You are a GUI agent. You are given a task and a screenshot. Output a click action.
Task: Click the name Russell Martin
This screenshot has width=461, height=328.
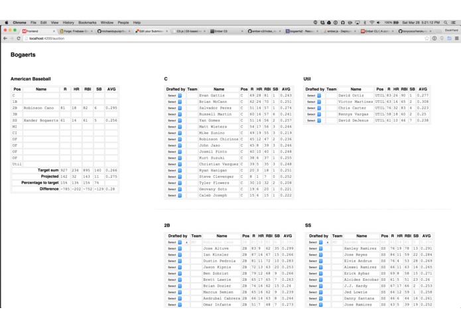coord(215,114)
